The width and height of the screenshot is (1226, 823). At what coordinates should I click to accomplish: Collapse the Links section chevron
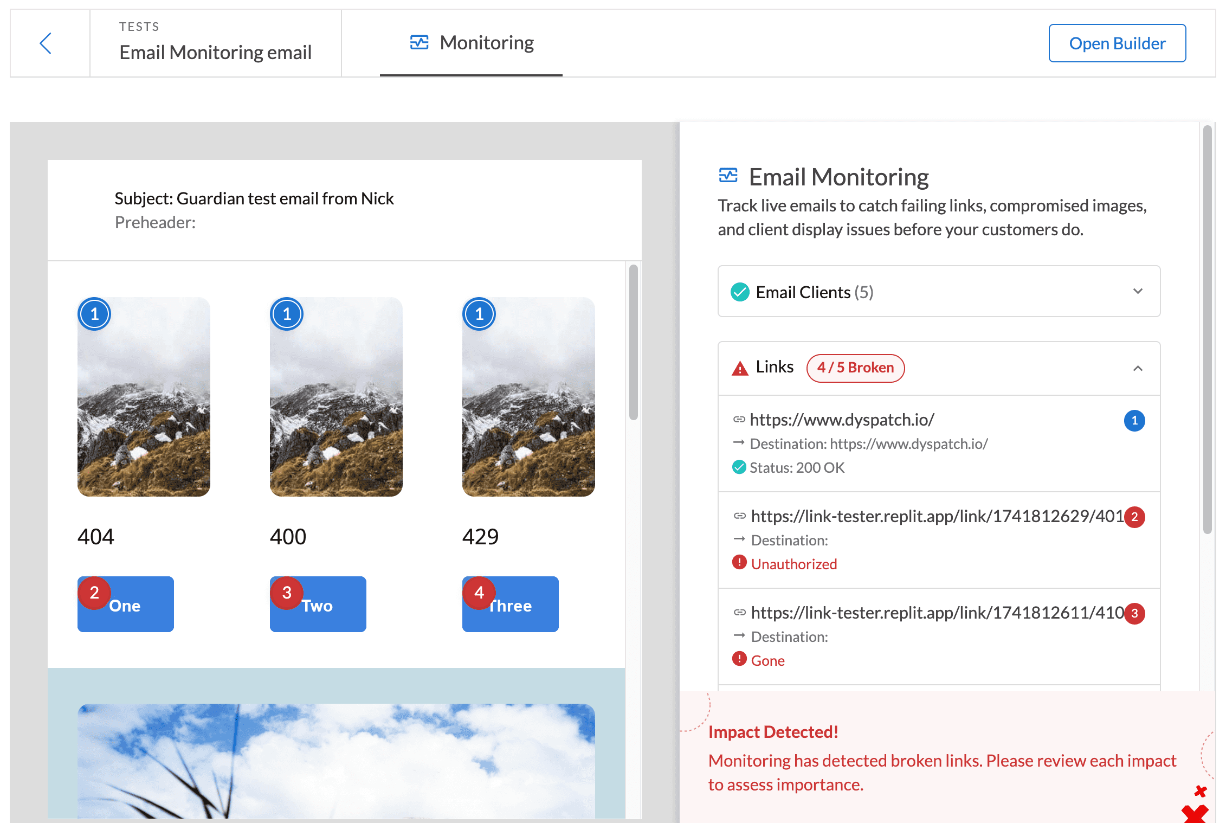tap(1138, 369)
